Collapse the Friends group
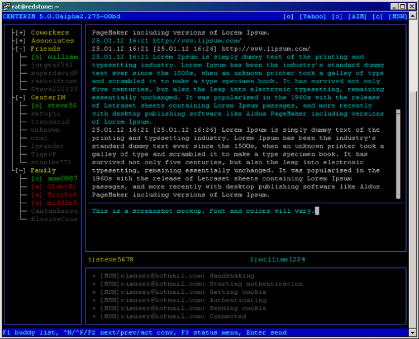 coord(20,49)
